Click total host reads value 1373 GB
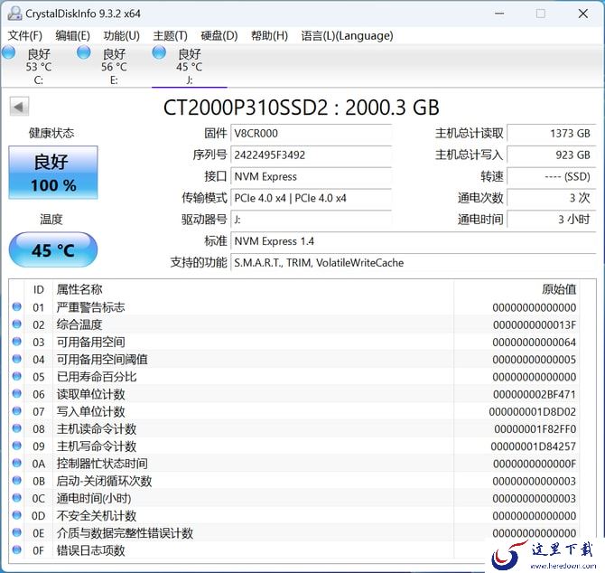This screenshot has height=573, width=605. click(x=552, y=134)
